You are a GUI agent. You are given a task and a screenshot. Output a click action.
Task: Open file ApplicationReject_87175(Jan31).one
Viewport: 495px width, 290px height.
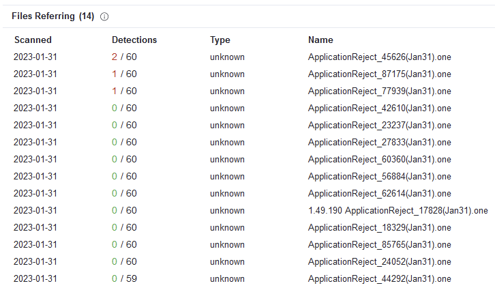(x=379, y=74)
